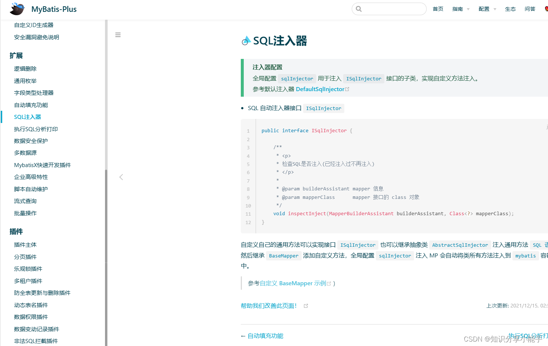Viewport: 548px width, 346px height.
Task: Expand the 指南 dropdown menu
Action: point(461,9)
